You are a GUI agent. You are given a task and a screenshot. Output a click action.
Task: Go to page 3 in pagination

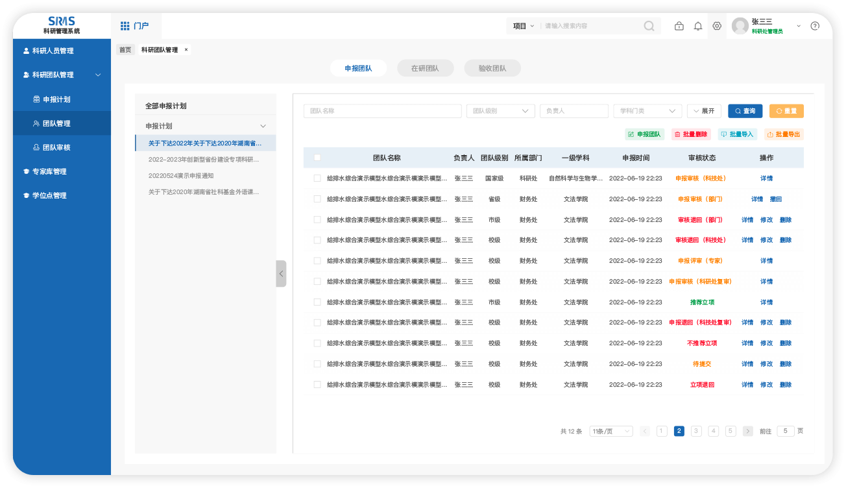(696, 431)
